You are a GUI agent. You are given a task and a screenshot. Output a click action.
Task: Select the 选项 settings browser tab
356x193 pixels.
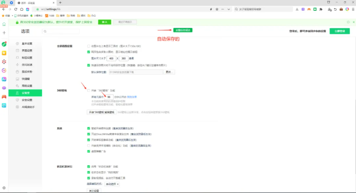[x=36, y=3]
